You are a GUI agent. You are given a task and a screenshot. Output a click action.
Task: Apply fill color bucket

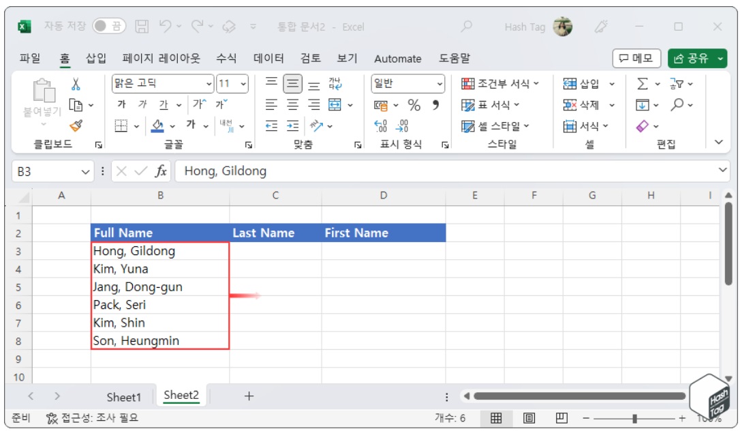pos(157,125)
